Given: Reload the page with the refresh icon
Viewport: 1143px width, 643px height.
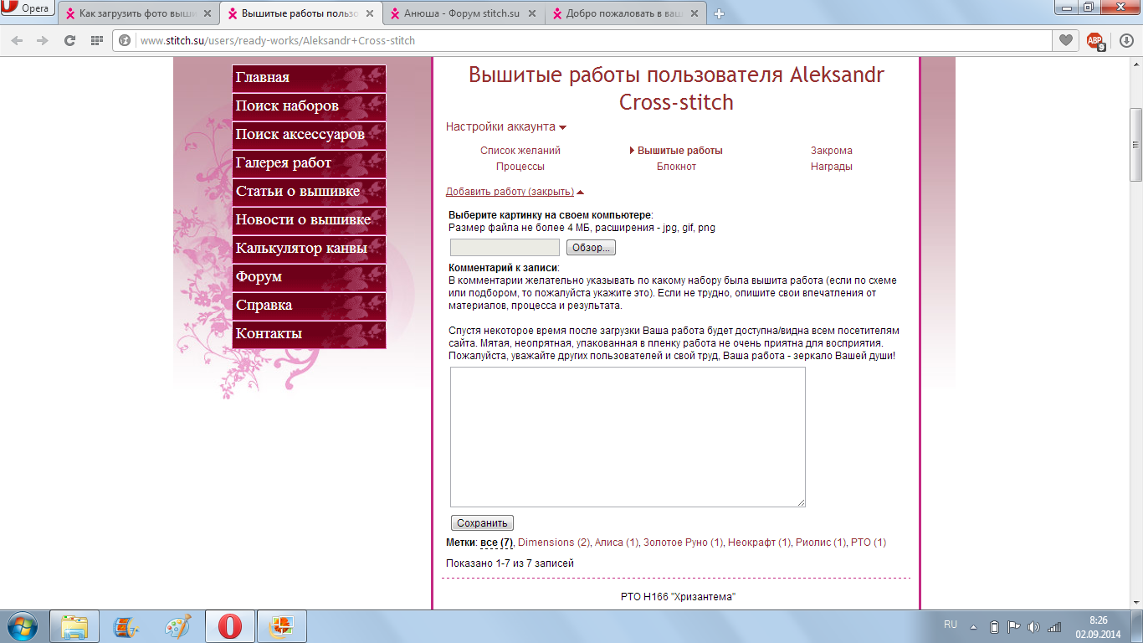Looking at the screenshot, I should [70, 40].
